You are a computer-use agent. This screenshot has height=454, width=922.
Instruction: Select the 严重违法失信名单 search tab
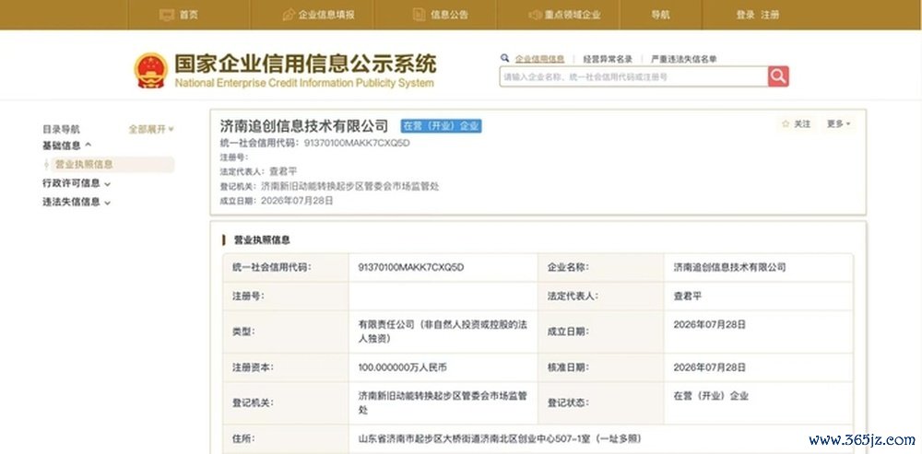pos(684,59)
